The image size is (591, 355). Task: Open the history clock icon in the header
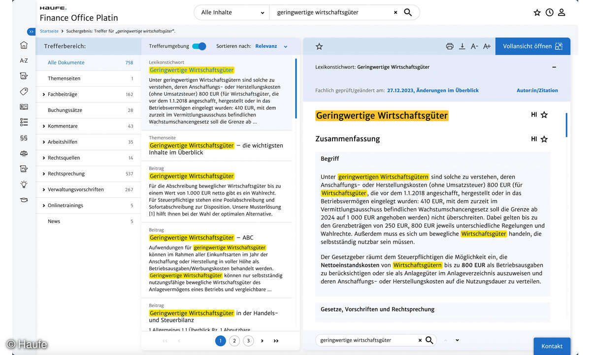pyautogui.click(x=550, y=12)
